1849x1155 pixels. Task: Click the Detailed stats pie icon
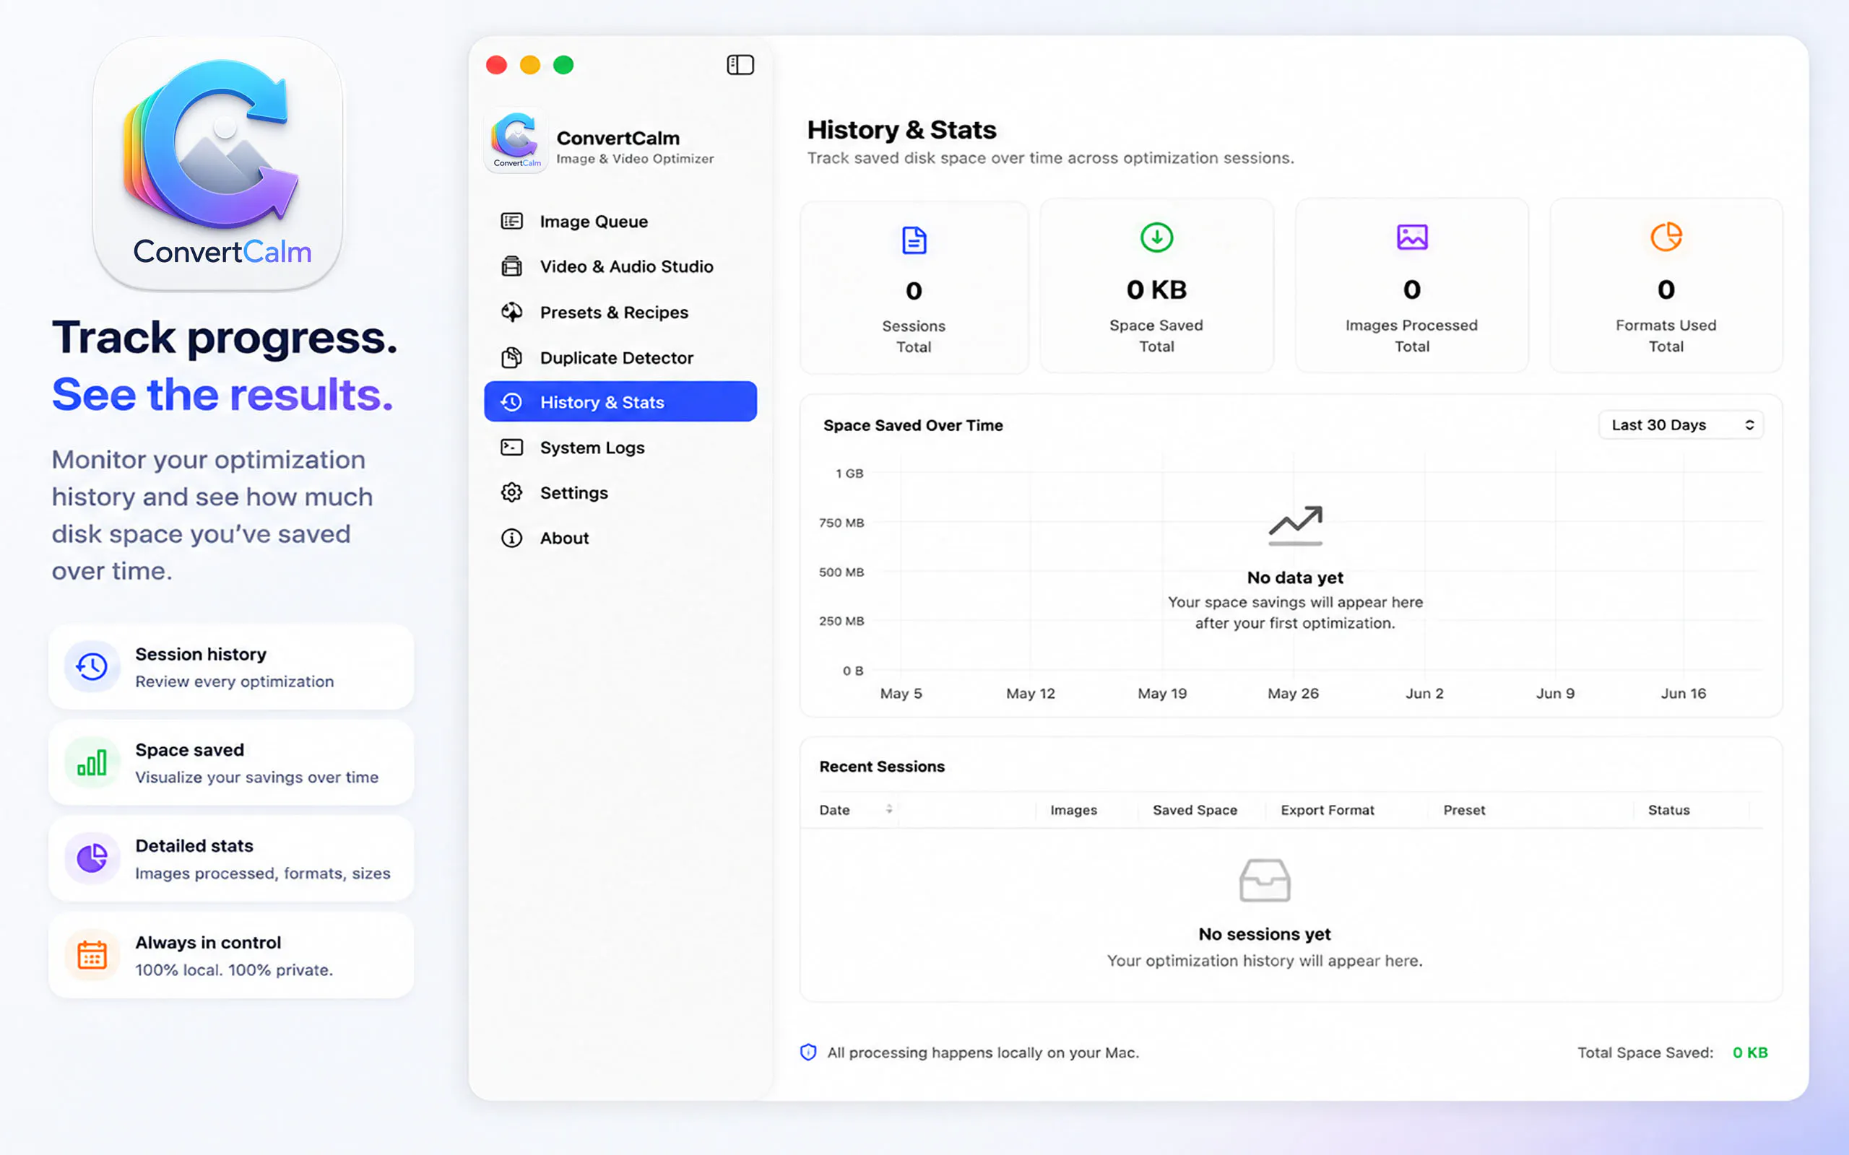[x=92, y=858]
